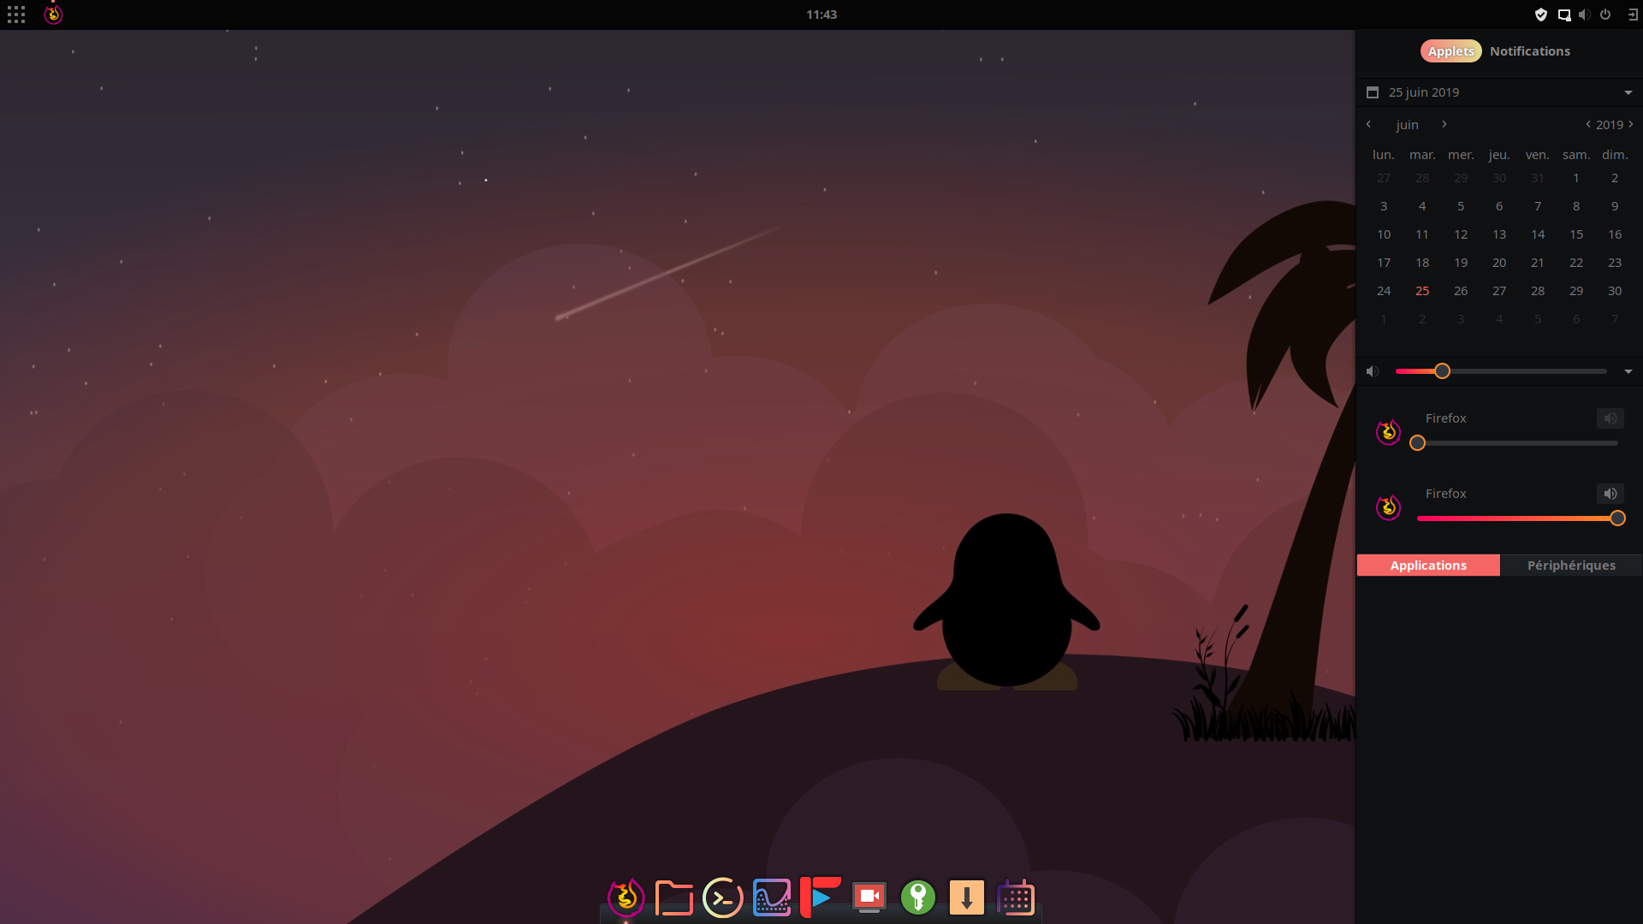This screenshot has height=924, width=1643.
Task: Select day 27 in the last June week
Action: coord(1499,291)
